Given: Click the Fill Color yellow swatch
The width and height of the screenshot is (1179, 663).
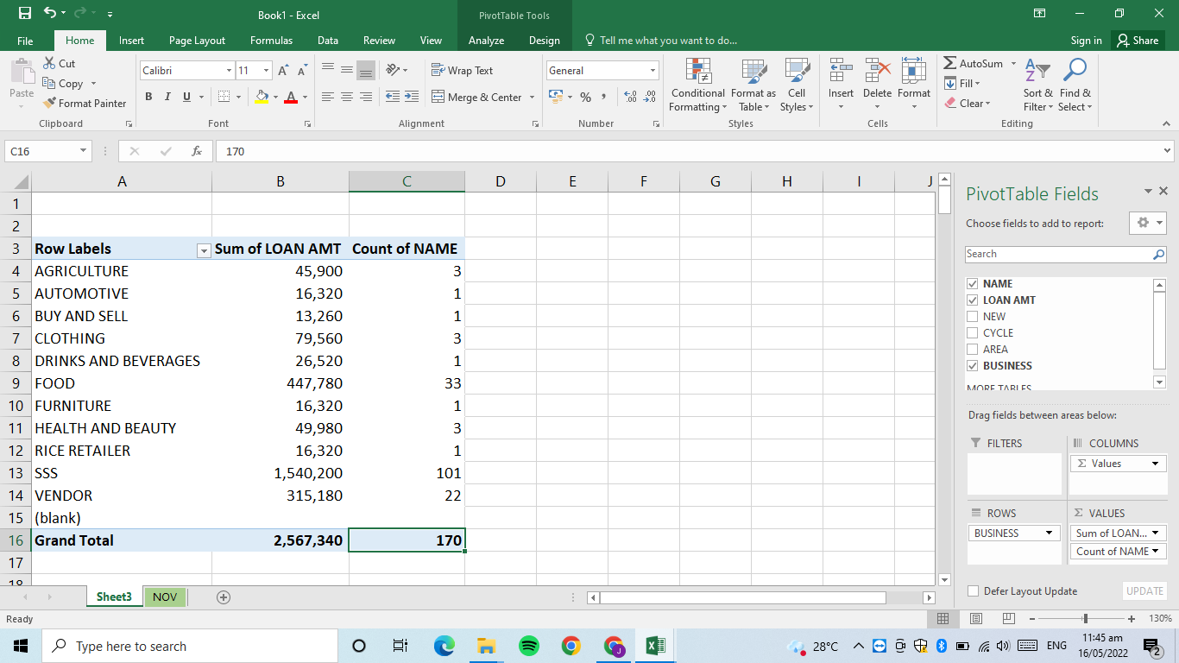Looking at the screenshot, I should (262, 97).
